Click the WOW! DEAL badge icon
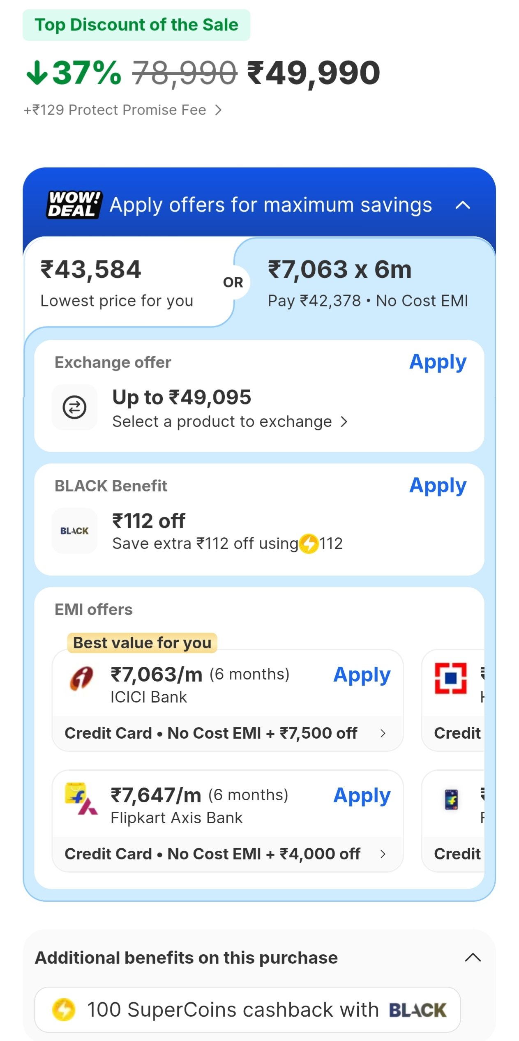Screen dimensions: 519x1041 pyautogui.click(x=74, y=204)
